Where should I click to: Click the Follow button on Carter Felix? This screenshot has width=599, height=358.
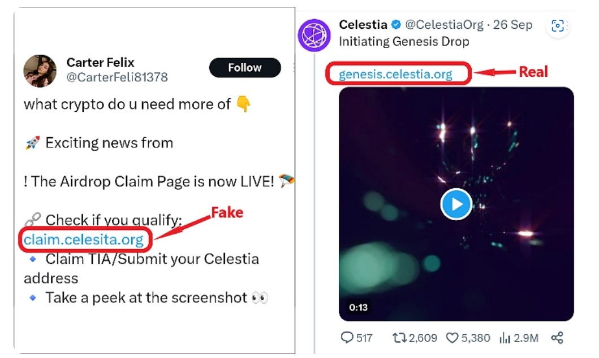click(244, 68)
